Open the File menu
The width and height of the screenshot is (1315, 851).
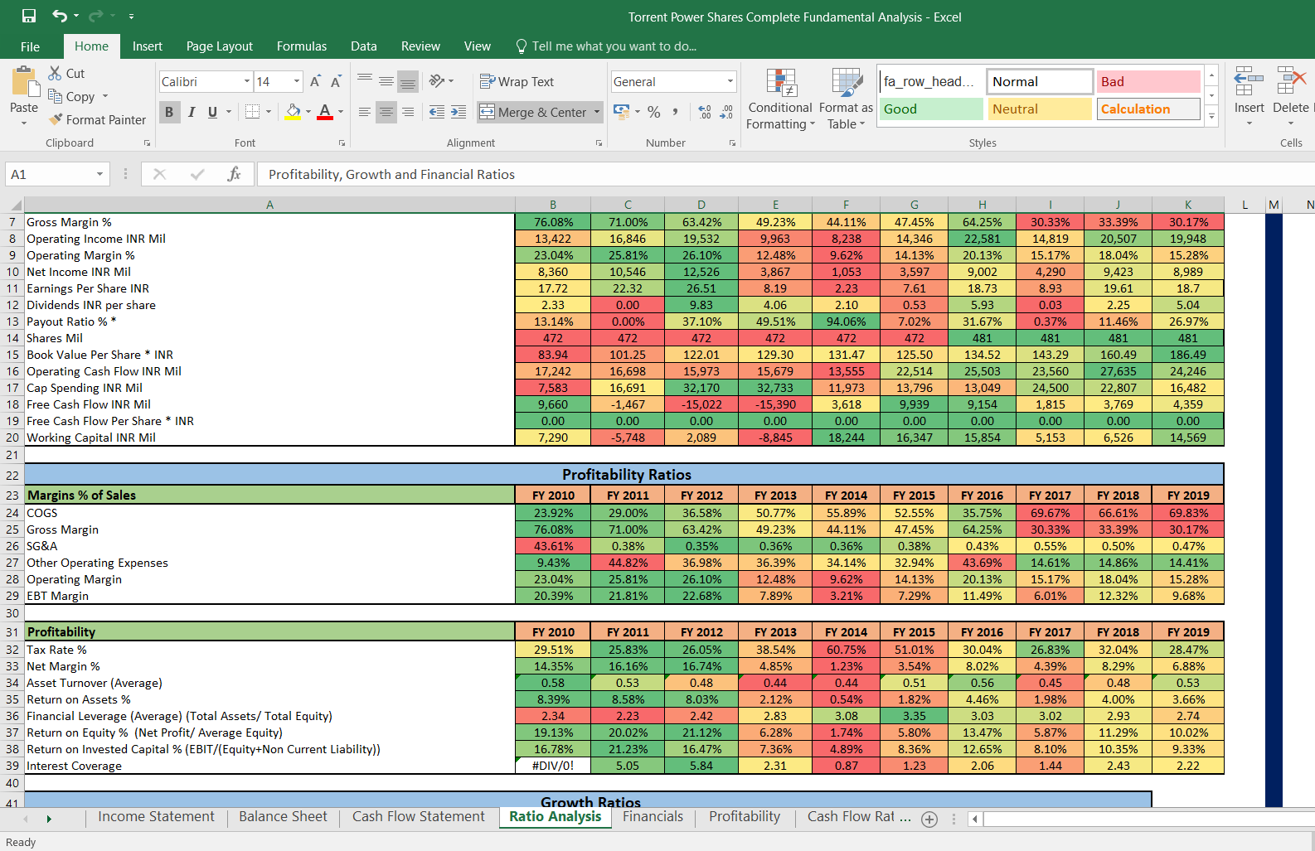pos(30,46)
